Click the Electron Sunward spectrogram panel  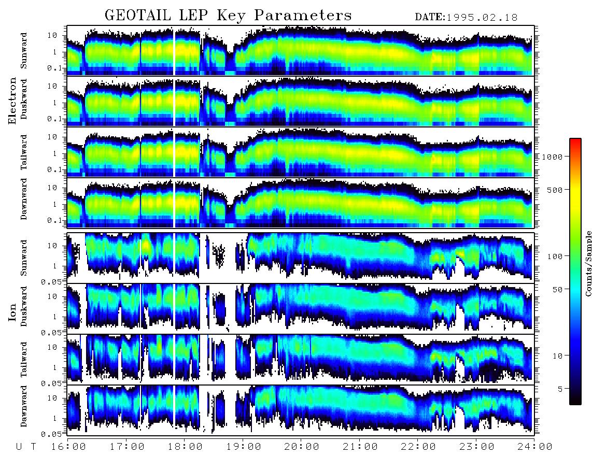pyautogui.click(x=301, y=50)
